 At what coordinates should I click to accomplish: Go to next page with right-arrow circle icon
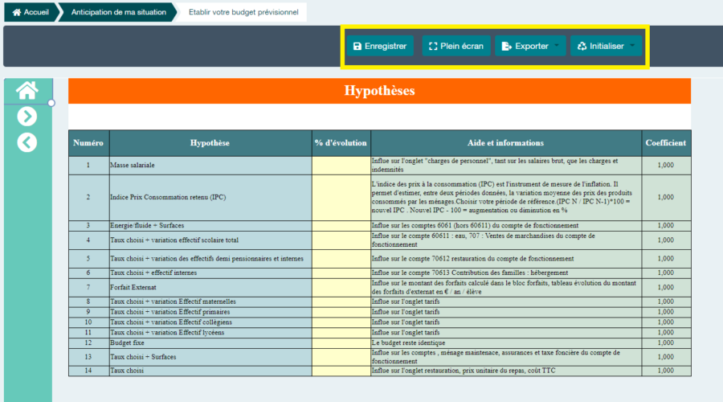pos(27,117)
